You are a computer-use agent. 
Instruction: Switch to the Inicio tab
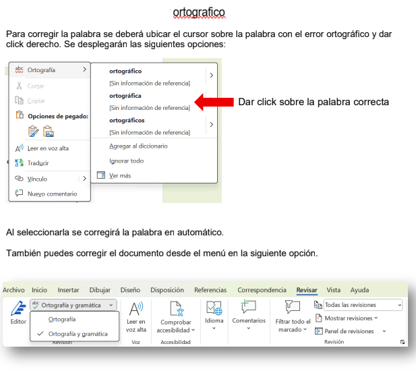tap(39, 290)
